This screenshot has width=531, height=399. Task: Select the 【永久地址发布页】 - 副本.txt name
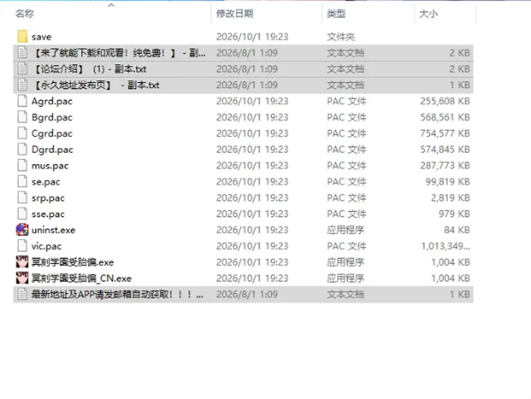tap(96, 85)
